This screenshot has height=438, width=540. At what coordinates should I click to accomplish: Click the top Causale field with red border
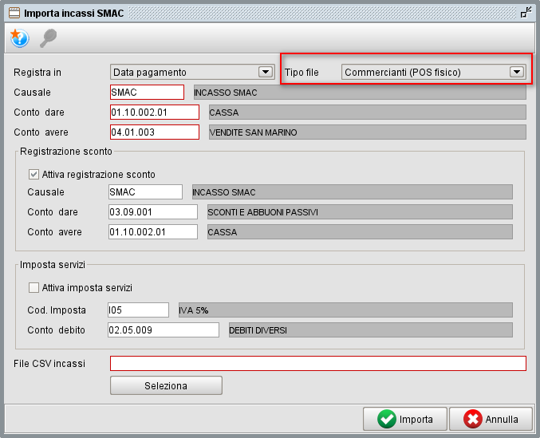[x=147, y=93]
